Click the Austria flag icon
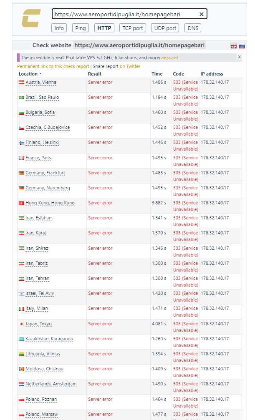255x420 pixels. [x=21, y=83]
